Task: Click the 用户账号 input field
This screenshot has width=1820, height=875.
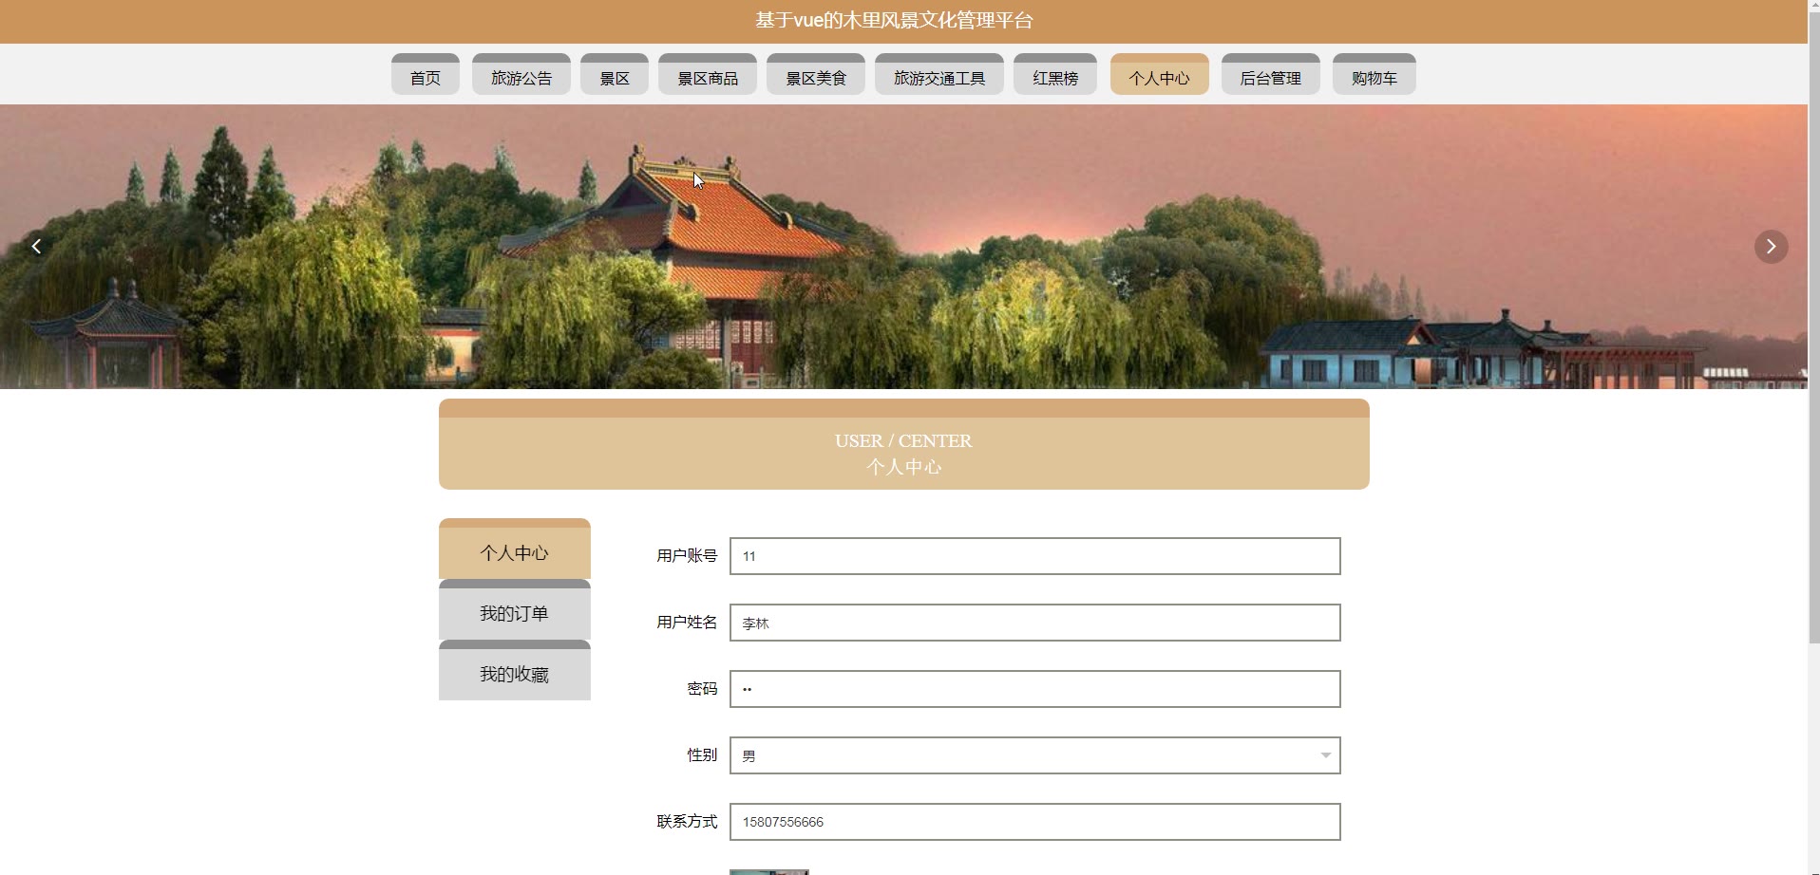Action: (x=1035, y=556)
